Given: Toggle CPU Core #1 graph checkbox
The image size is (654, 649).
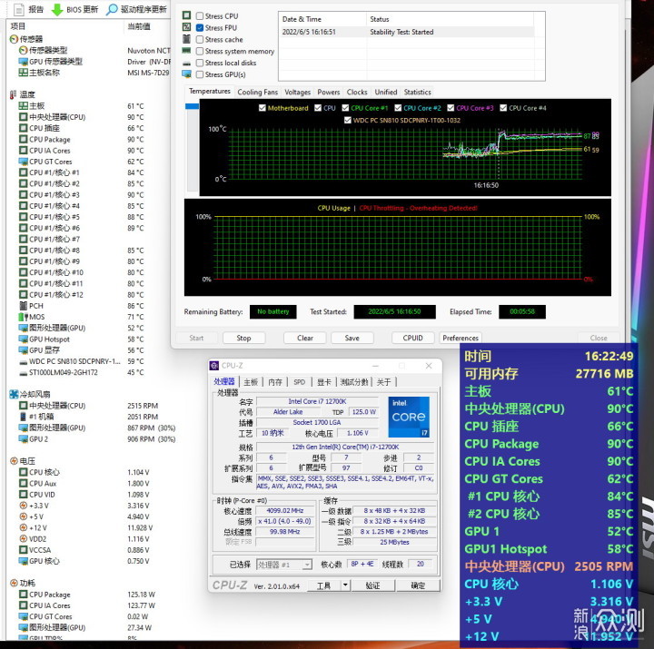Looking at the screenshot, I should point(345,108).
